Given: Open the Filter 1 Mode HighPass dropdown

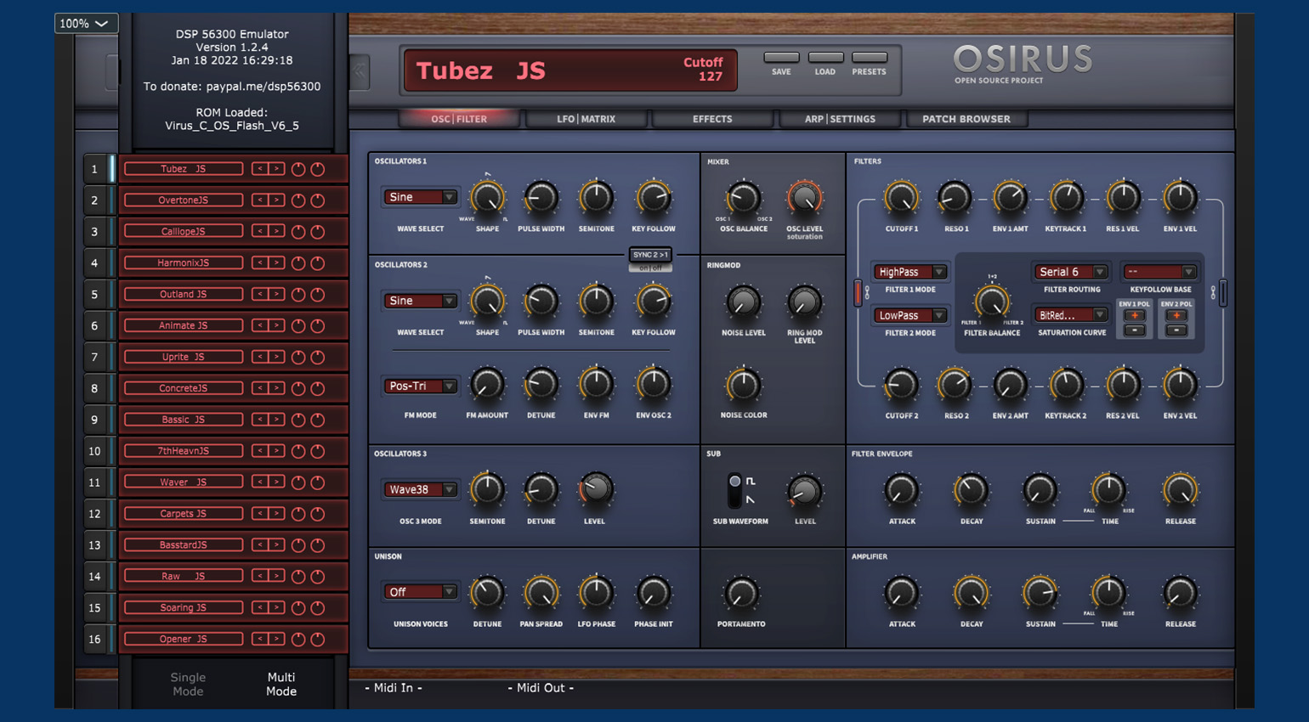Looking at the screenshot, I should (x=910, y=272).
